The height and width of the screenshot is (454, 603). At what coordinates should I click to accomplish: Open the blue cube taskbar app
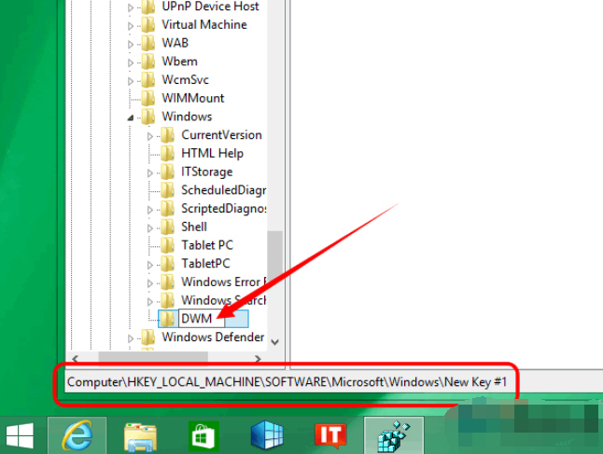(266, 435)
